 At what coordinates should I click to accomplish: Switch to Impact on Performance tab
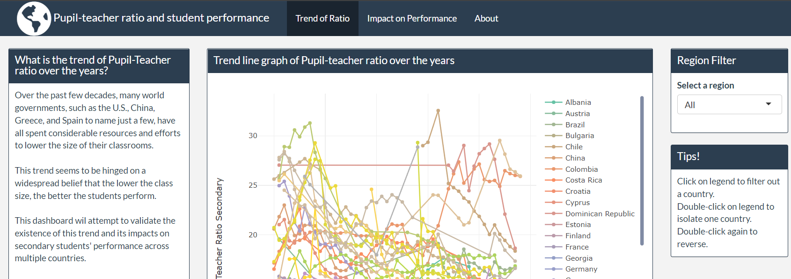[x=412, y=19]
